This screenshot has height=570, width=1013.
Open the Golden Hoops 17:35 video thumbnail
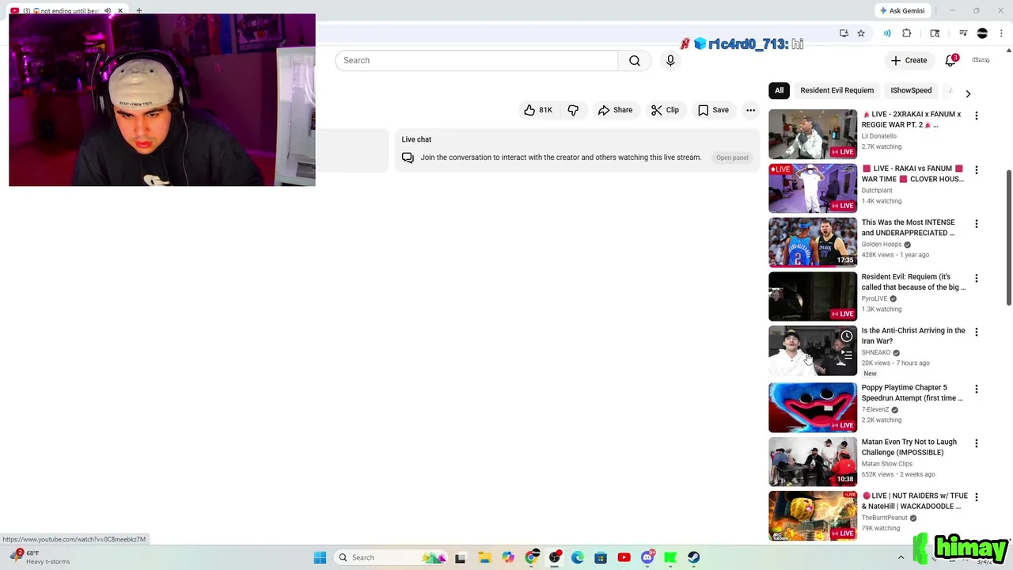point(813,242)
